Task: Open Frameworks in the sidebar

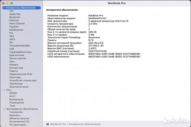Action: (x=16, y=112)
